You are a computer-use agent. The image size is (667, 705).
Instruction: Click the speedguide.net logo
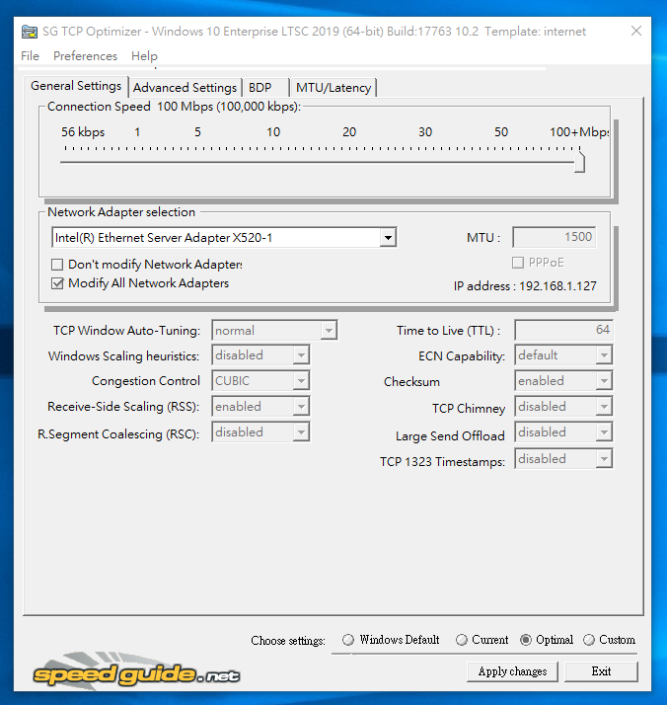point(136,671)
